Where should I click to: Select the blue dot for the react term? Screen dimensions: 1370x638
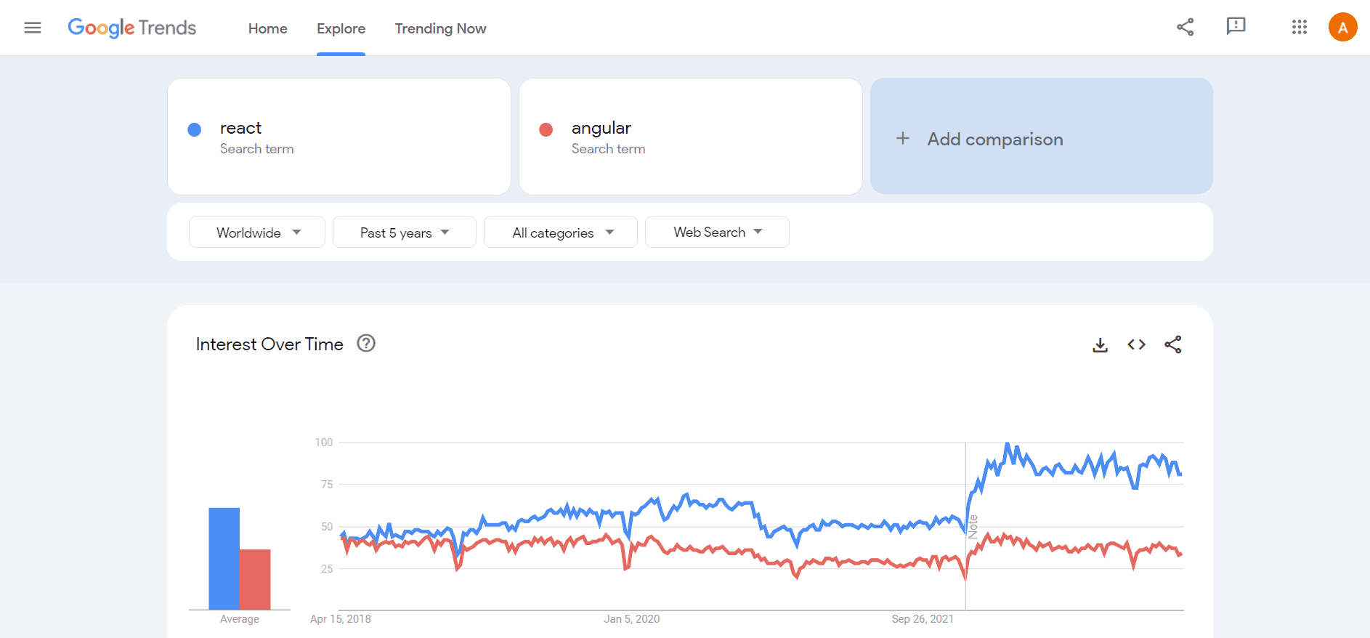point(194,129)
